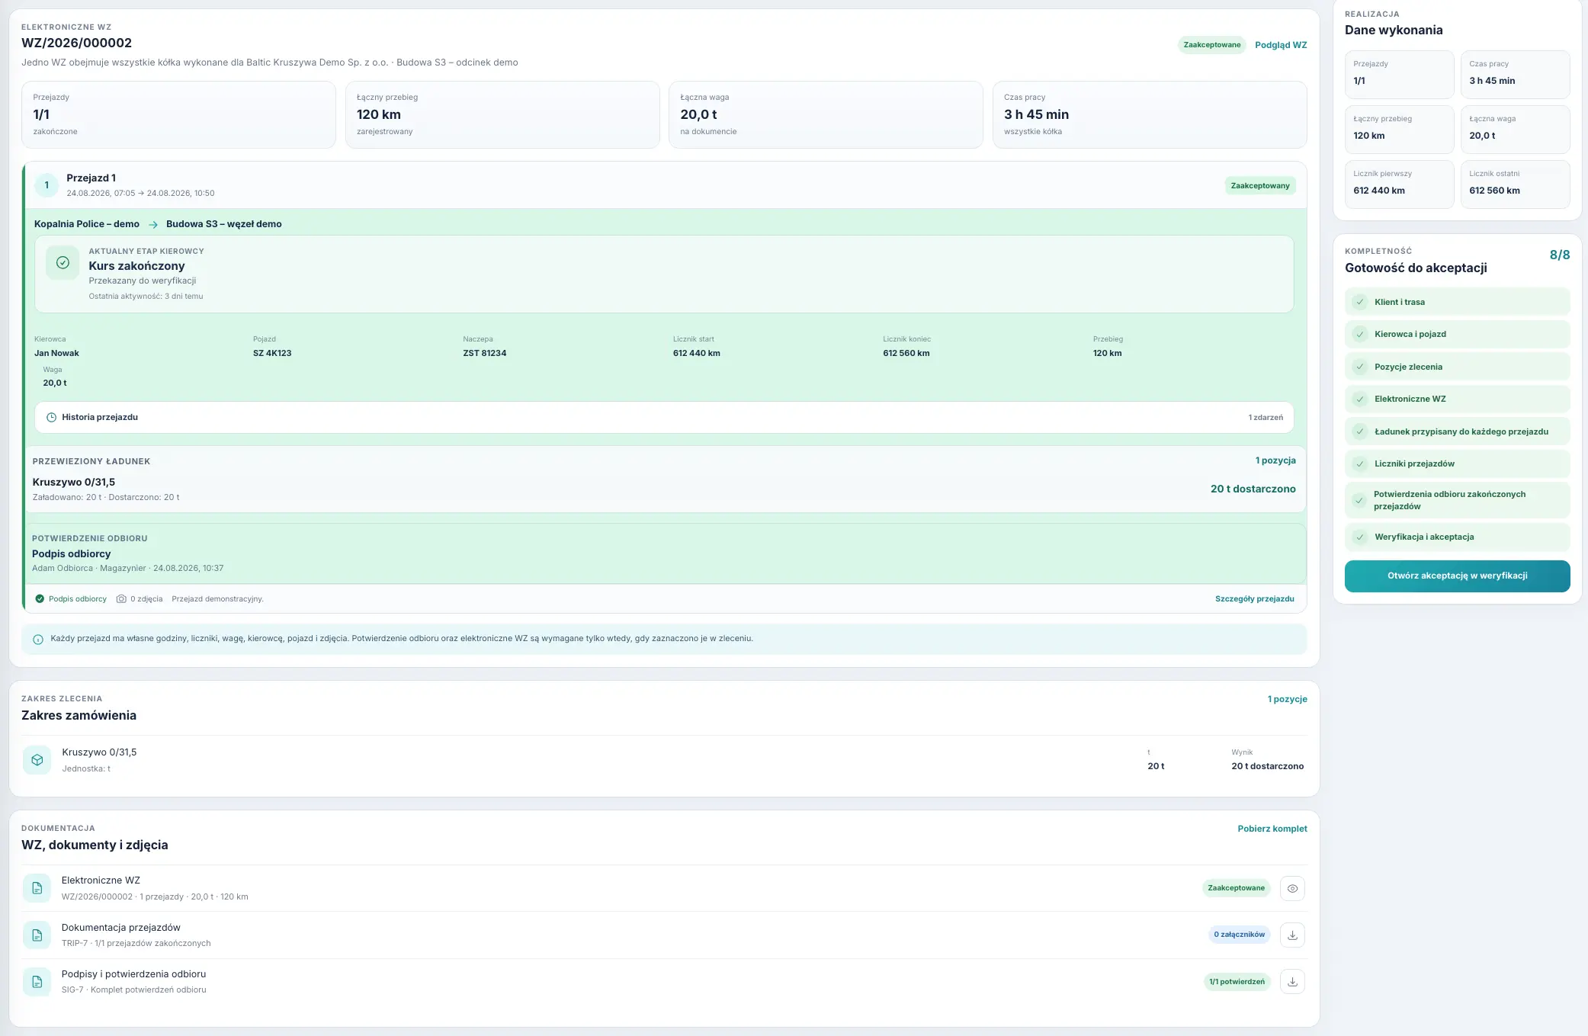This screenshot has width=1588, height=1036.
Task: Expand the Historia przejazdu row
Action: pos(664,418)
